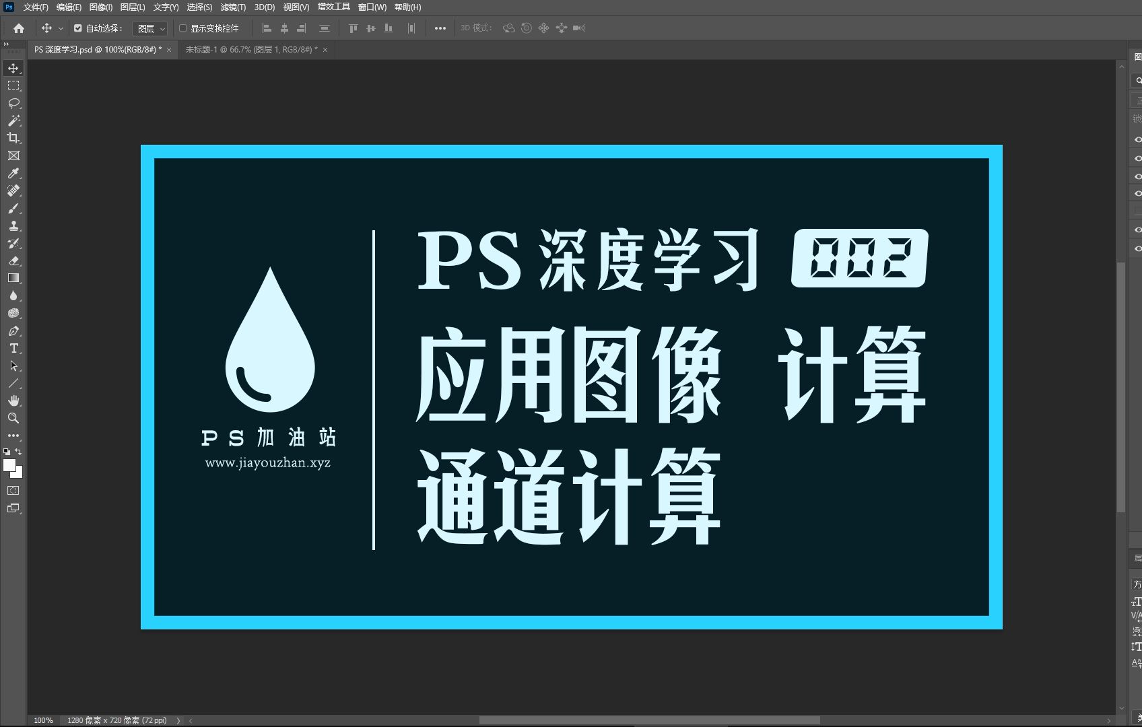Select the Move tool
Viewport: 1142px width, 727px height.
coord(14,67)
